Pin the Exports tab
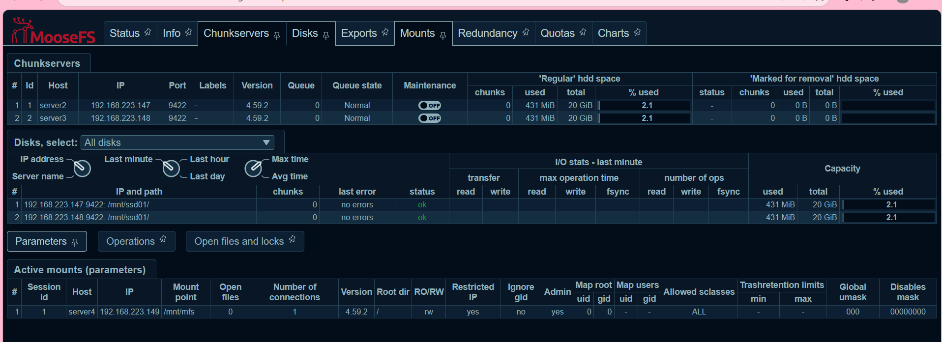This screenshot has width=942, height=342. 385,32
